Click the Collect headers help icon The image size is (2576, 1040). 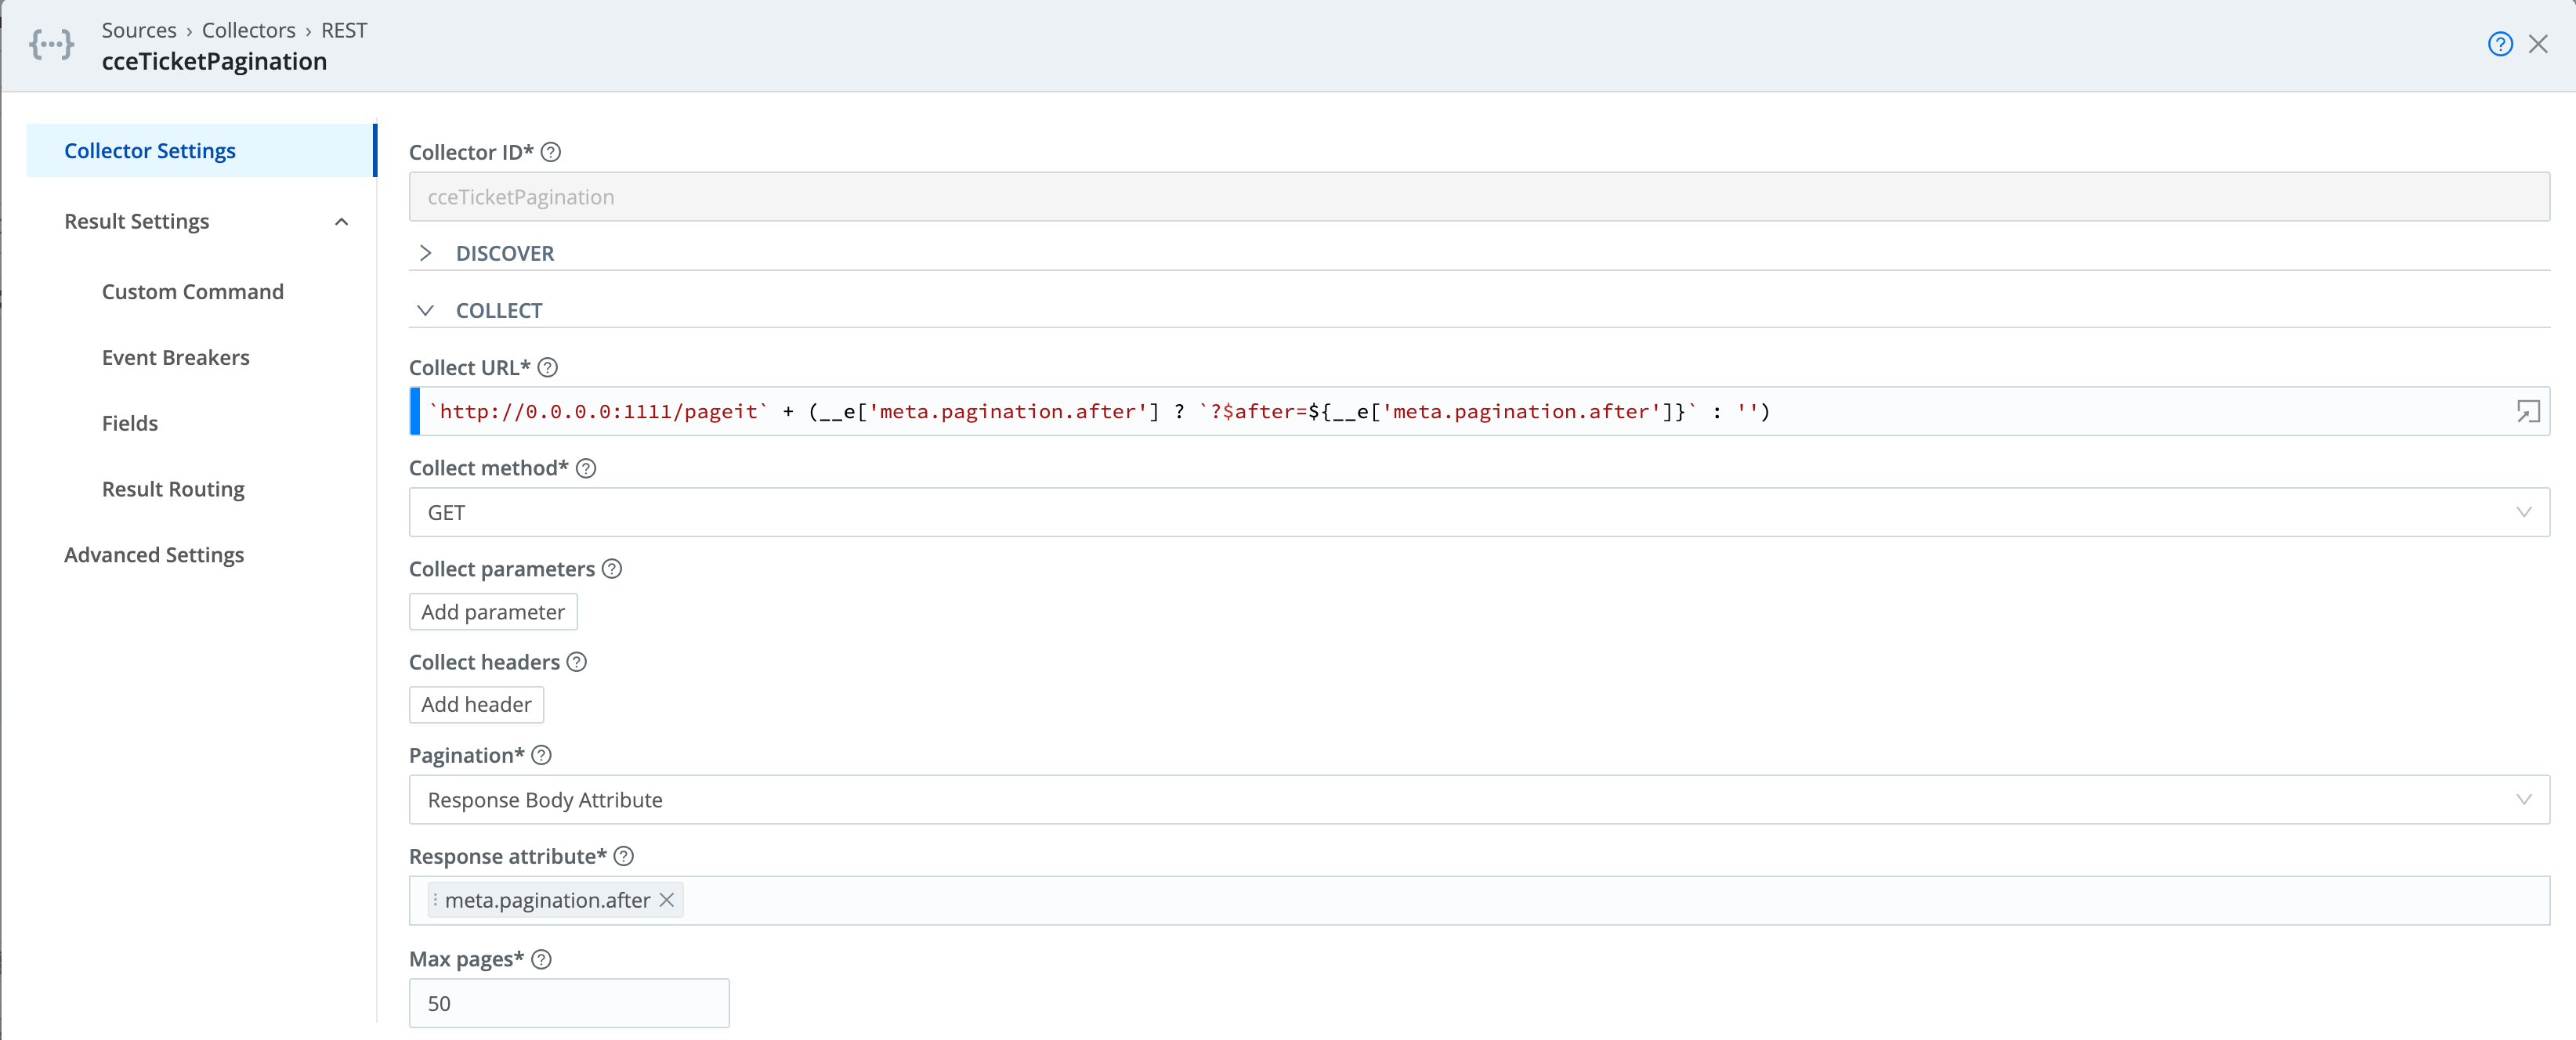[575, 662]
